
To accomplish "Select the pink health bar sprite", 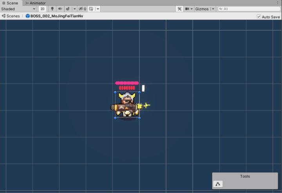I will tap(127, 83).
